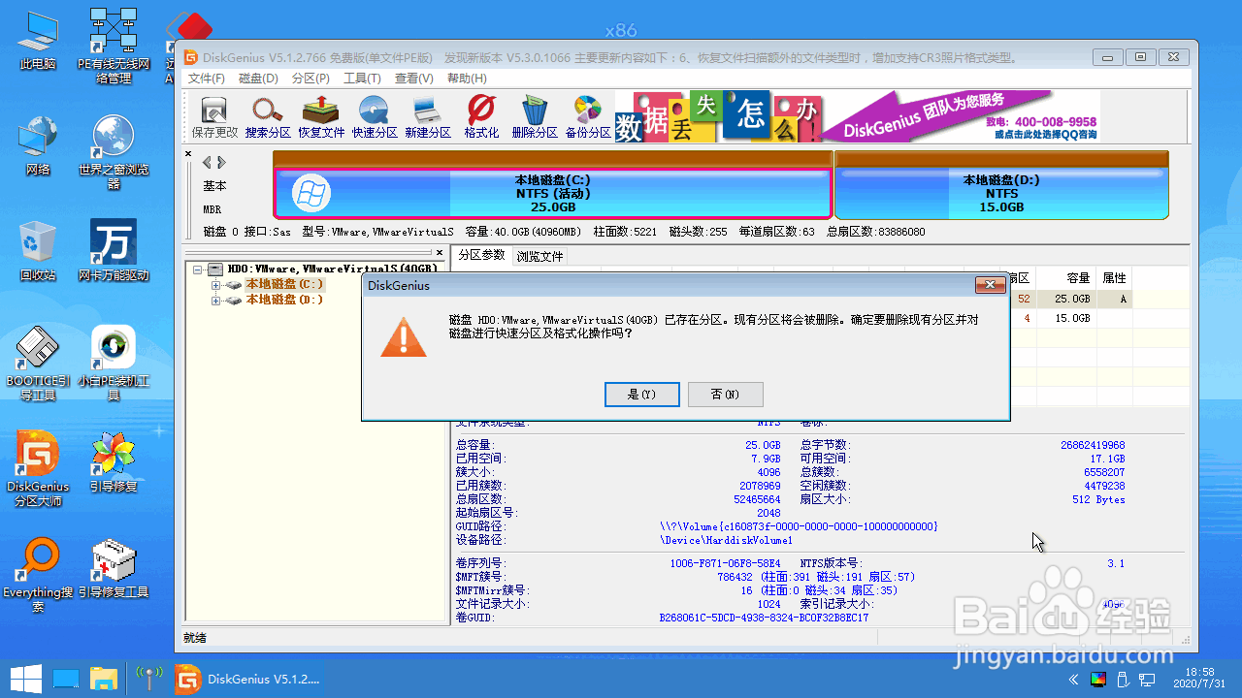Open 回收站 desktop icon
This screenshot has width=1242, height=698.
pyautogui.click(x=38, y=251)
